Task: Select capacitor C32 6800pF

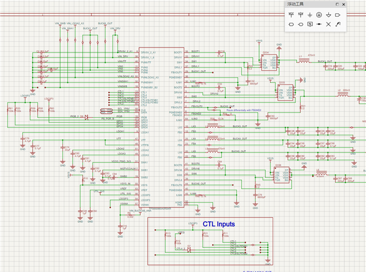Action: [248, 81]
